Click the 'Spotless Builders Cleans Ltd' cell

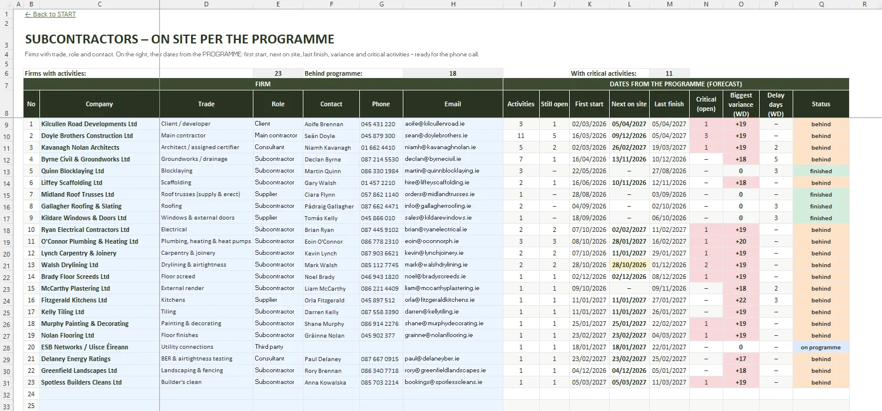click(x=99, y=382)
